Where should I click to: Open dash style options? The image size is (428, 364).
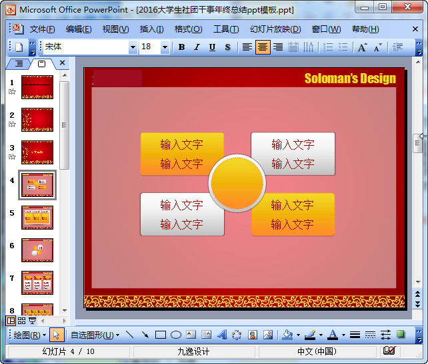click(370, 335)
